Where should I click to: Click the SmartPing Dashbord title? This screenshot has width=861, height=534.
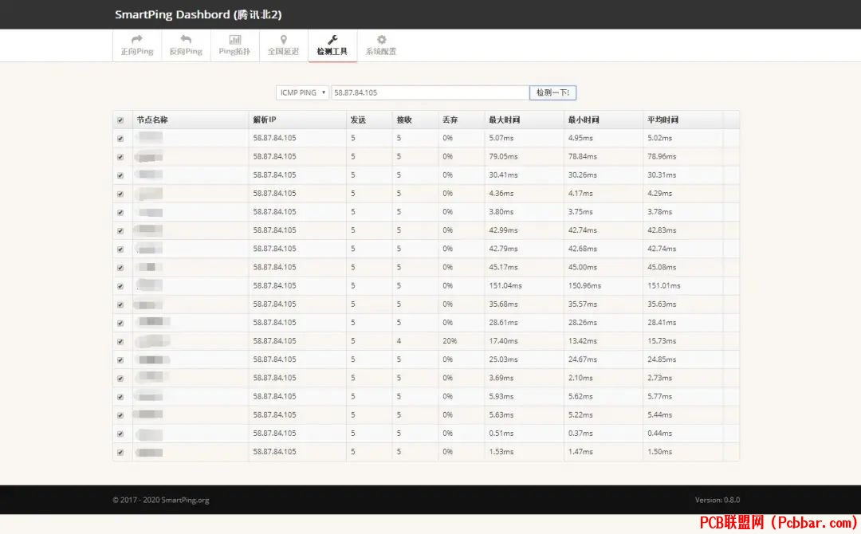point(199,15)
